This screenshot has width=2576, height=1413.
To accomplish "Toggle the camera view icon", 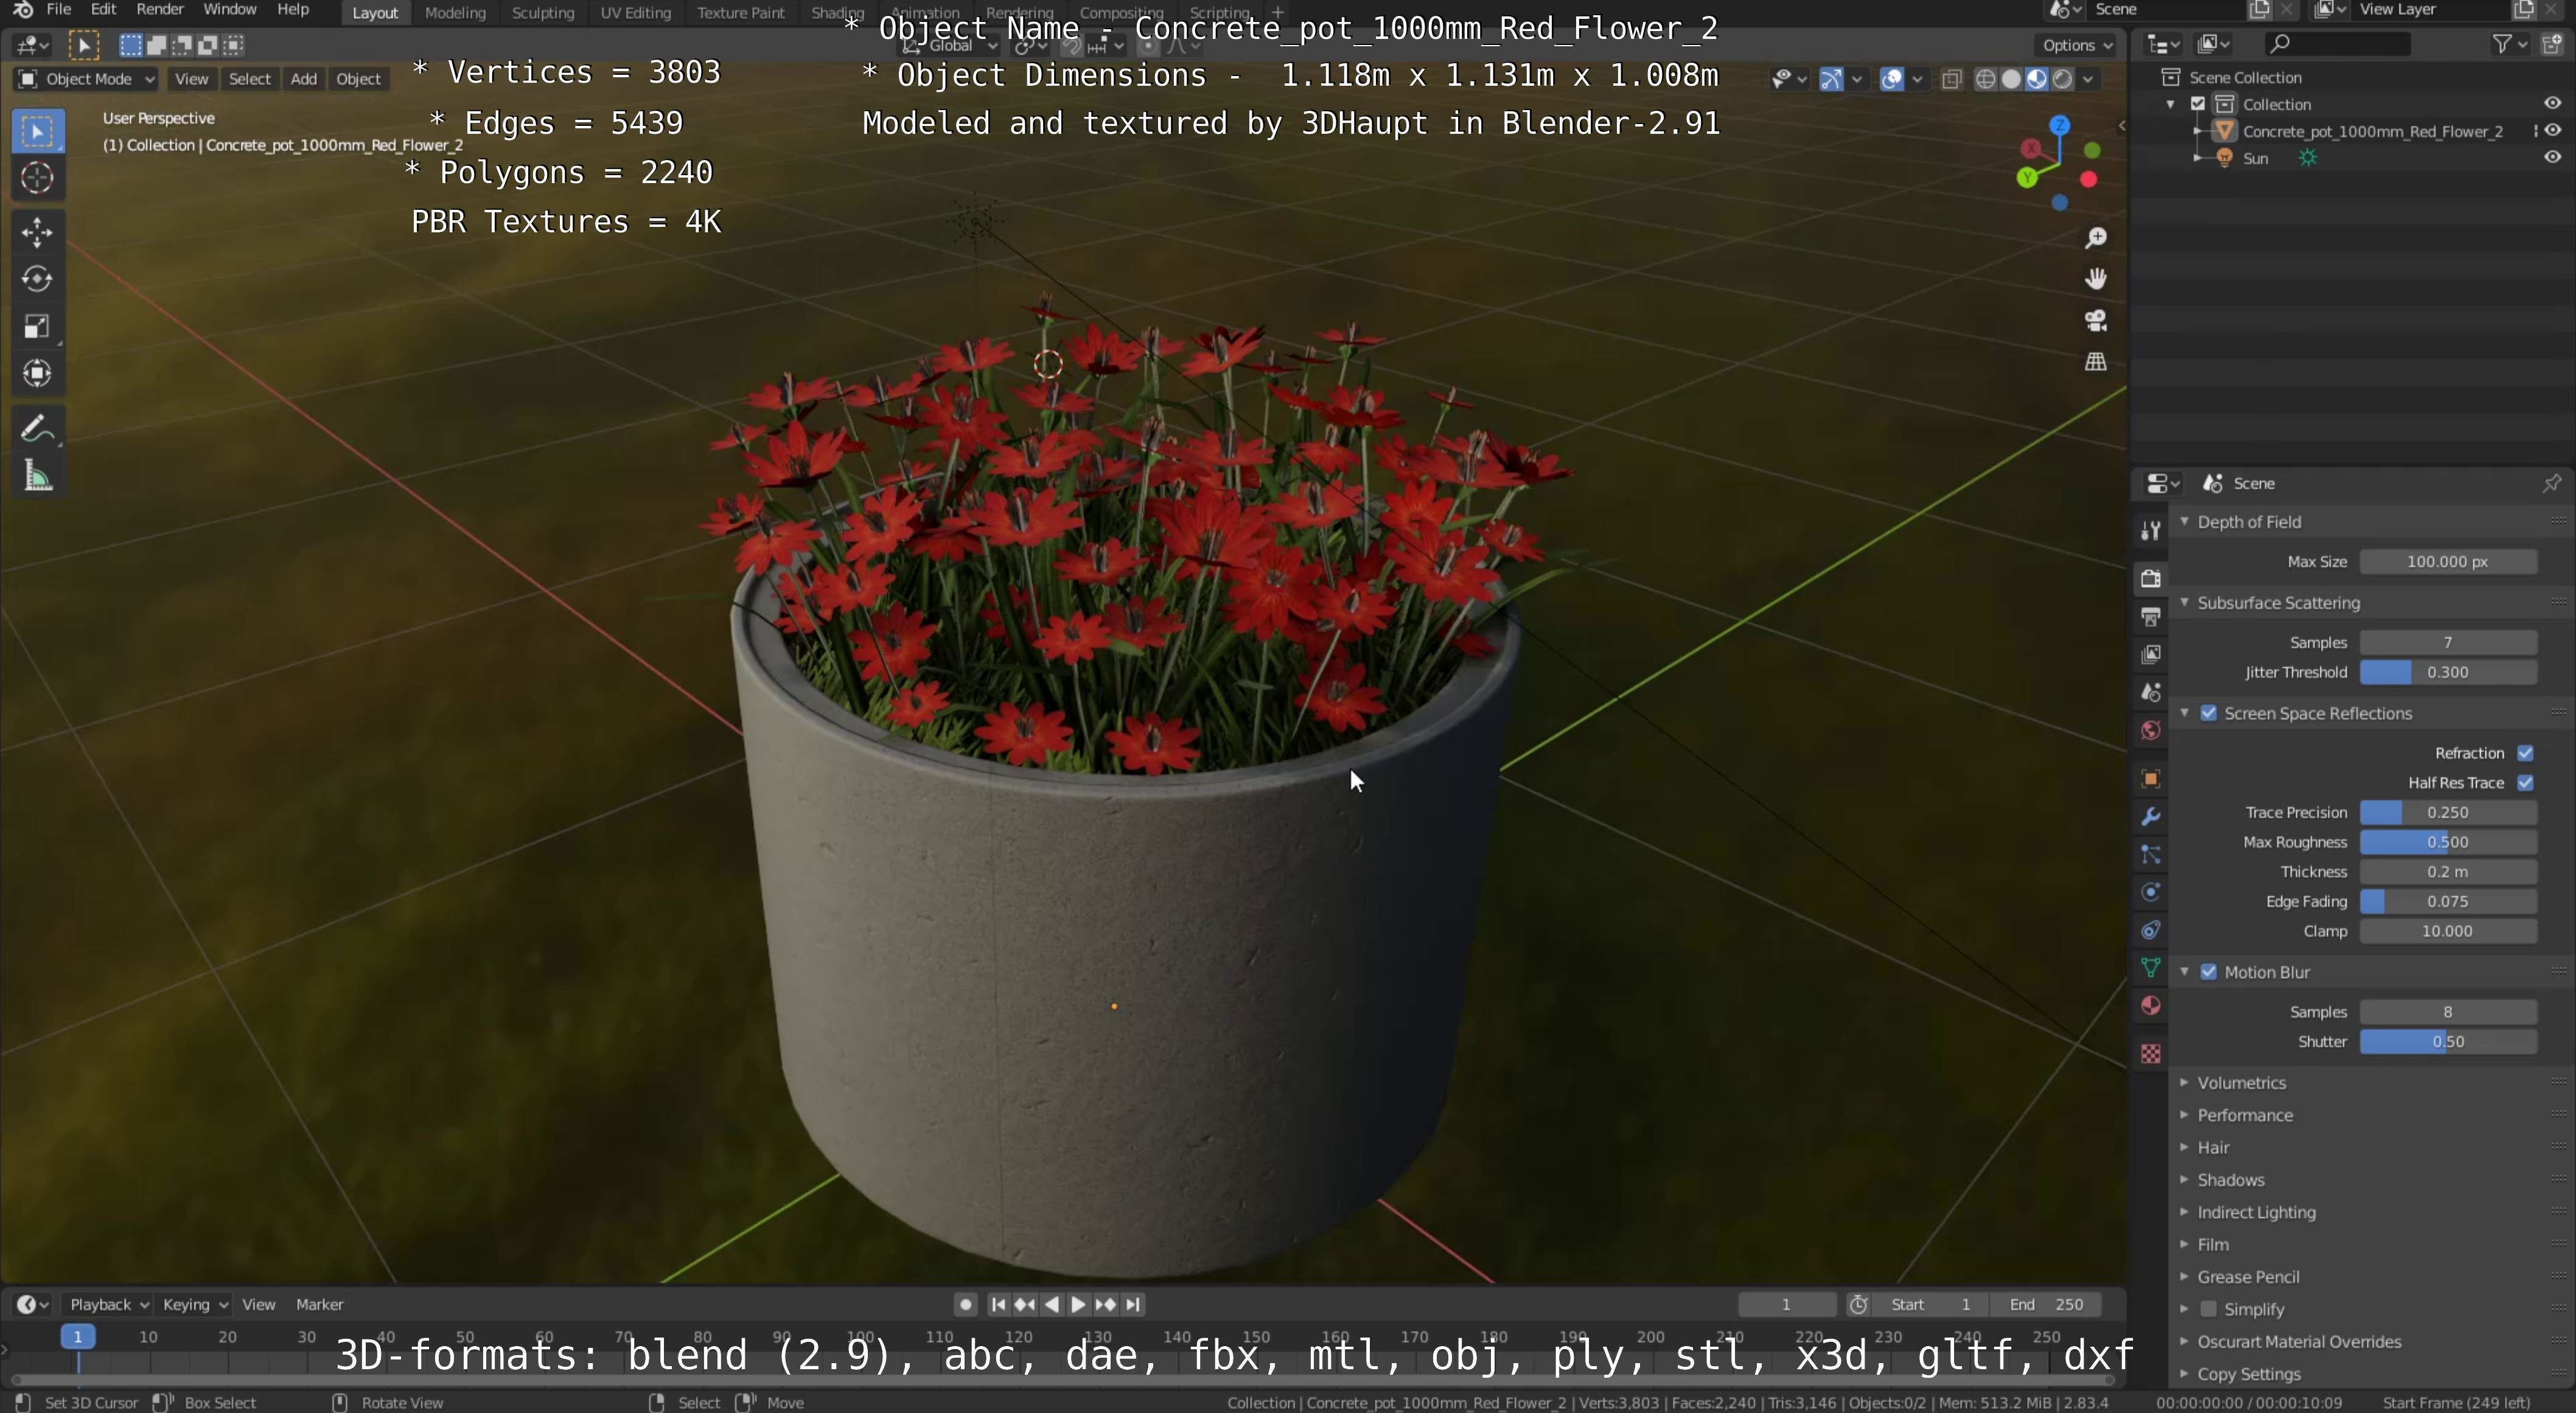I will point(2095,321).
